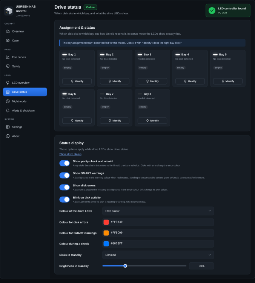Click Identify under Bay 6
255x283 pixels.
tap(77, 121)
